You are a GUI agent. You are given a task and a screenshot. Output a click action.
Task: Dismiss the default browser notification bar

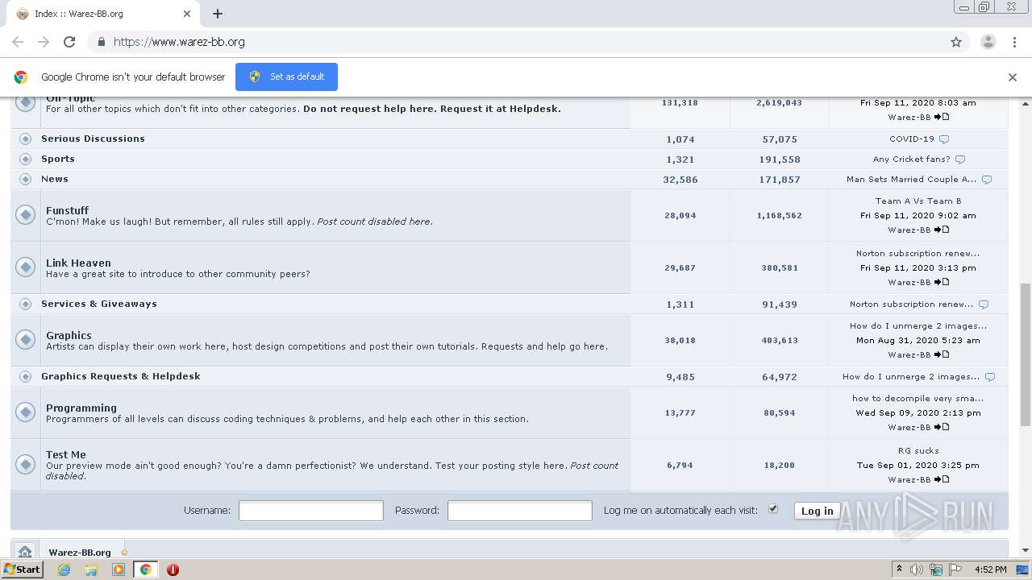(x=1013, y=77)
